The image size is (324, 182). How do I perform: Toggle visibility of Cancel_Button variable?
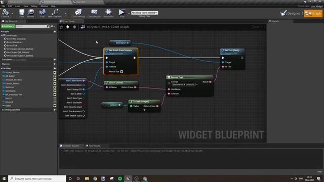click(x=55, y=83)
